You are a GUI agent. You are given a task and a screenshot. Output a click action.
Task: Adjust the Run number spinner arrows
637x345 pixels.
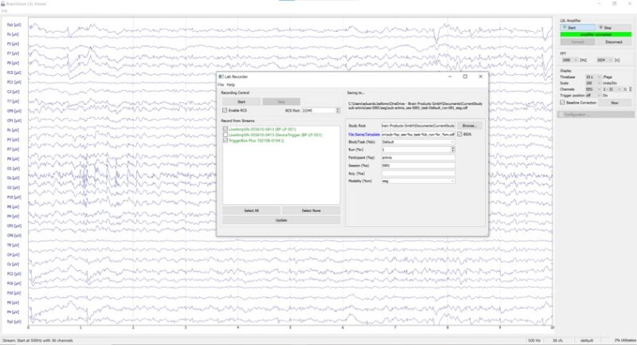[x=453, y=150]
